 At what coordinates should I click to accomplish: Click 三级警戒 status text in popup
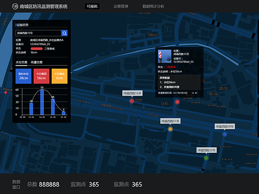click(x=170, y=67)
